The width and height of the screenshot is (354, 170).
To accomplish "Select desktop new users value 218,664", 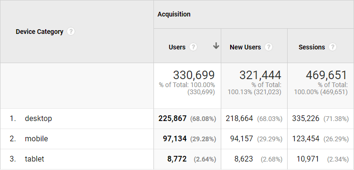I will (x=239, y=118).
